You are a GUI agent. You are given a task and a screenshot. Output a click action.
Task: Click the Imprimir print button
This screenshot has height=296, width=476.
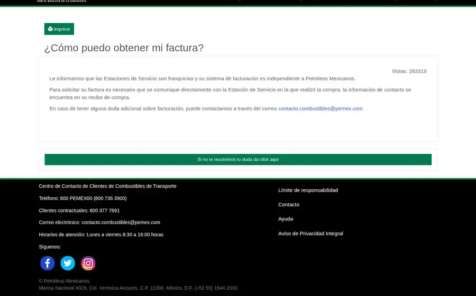[x=59, y=29]
